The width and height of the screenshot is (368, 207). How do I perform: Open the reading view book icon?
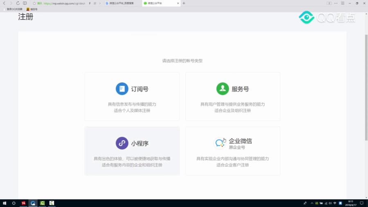tap(25, 3)
